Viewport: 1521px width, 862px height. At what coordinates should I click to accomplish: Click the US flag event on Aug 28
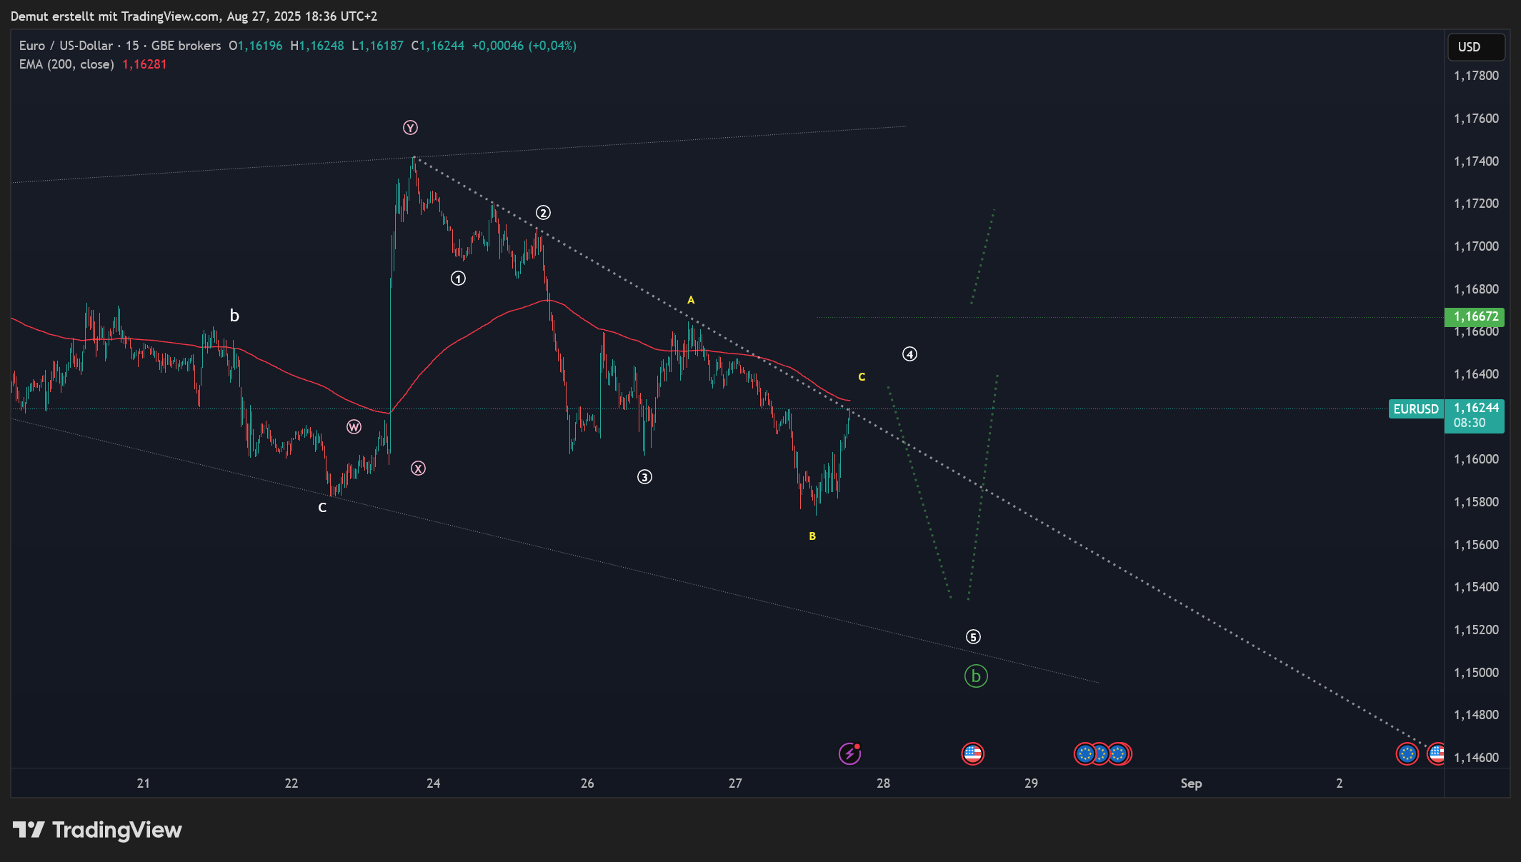click(x=972, y=753)
